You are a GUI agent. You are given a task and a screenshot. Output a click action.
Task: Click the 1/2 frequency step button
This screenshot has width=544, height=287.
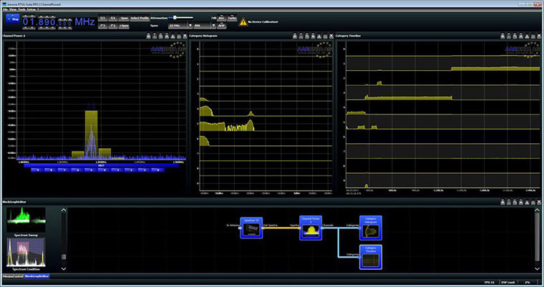[113, 18]
